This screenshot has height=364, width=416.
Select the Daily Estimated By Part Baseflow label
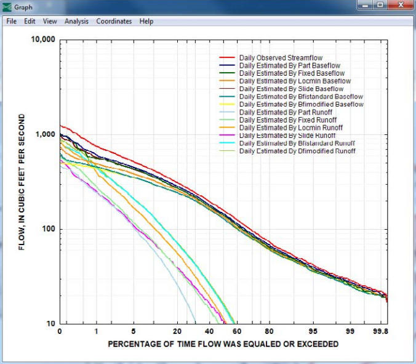tap(289, 65)
